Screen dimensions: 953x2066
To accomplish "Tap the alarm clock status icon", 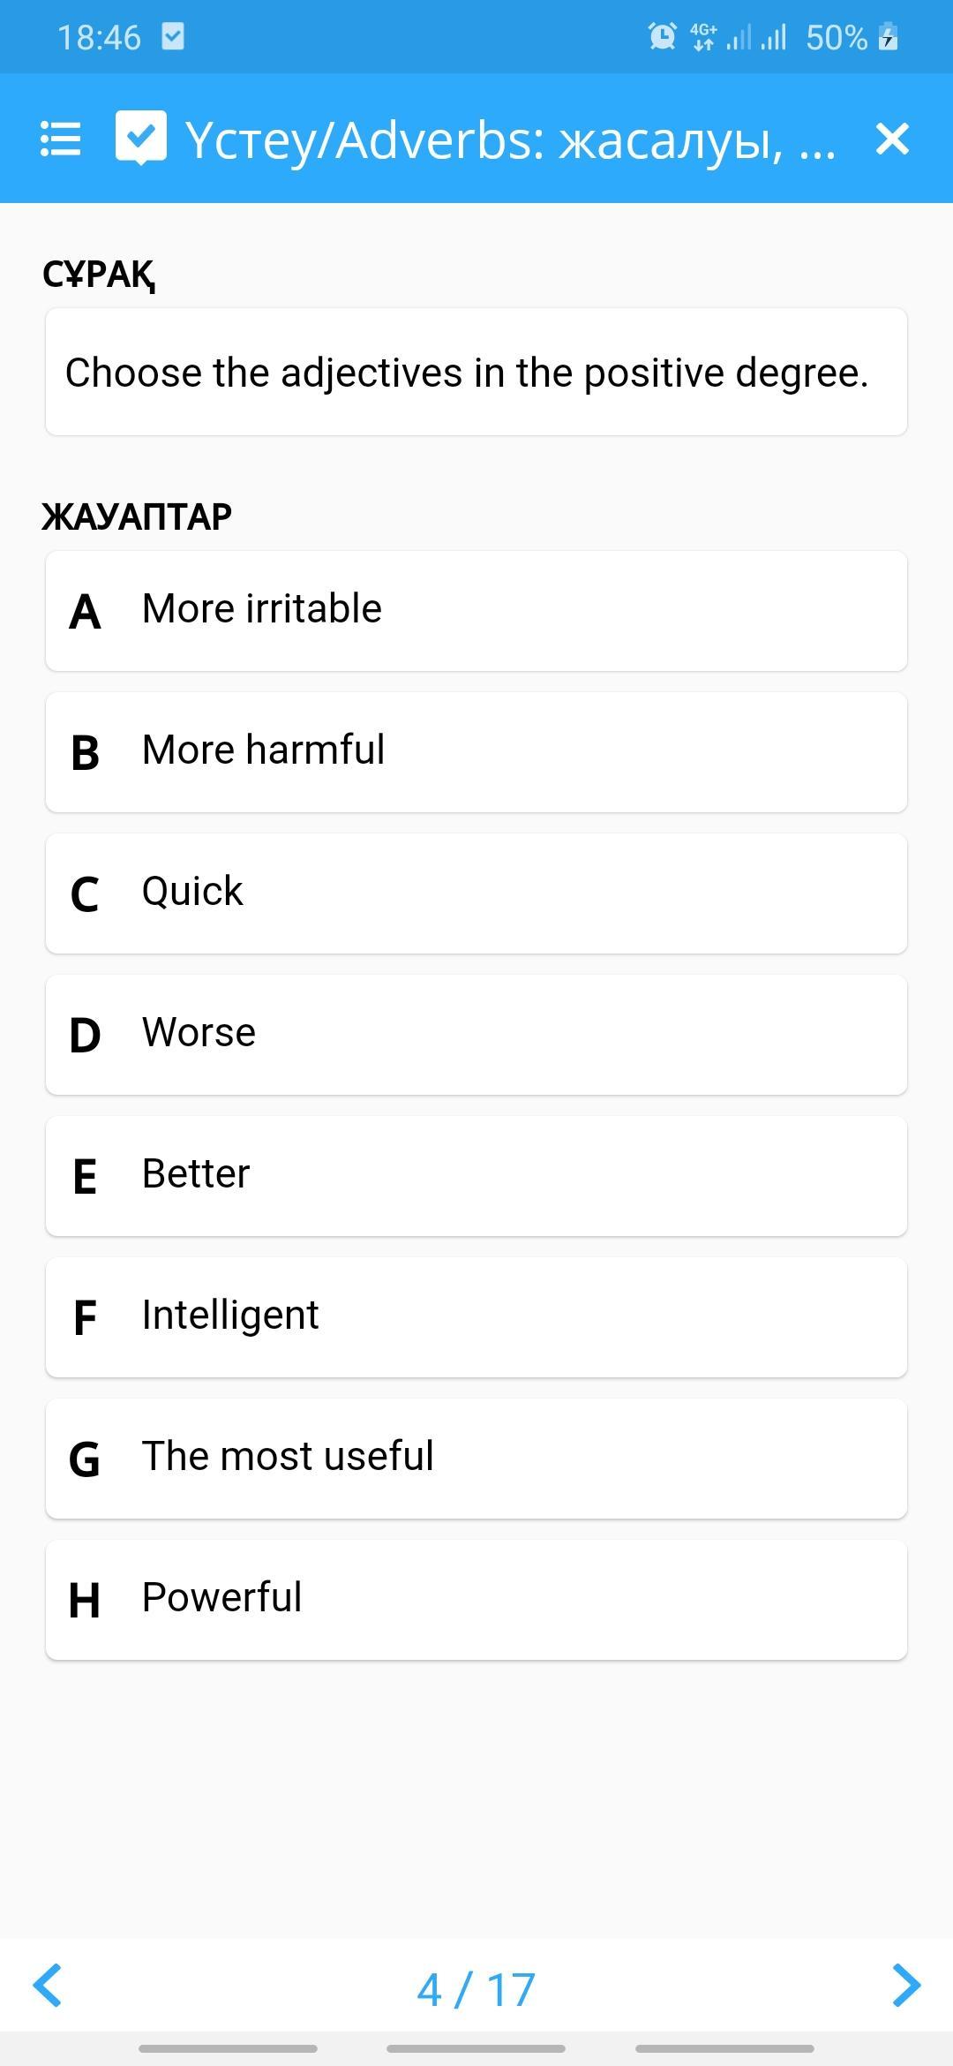I will [662, 37].
